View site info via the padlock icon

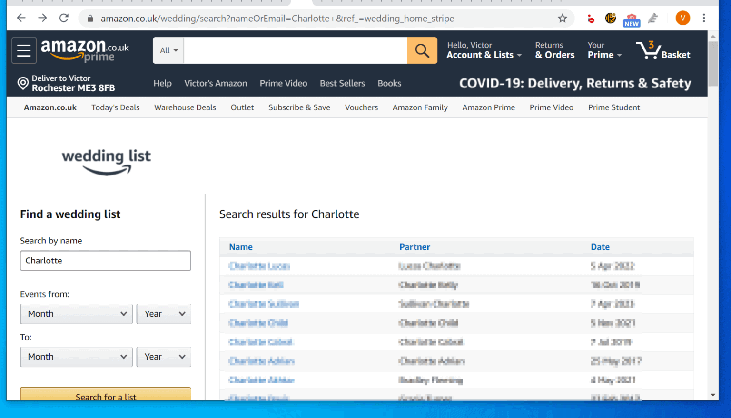click(89, 19)
